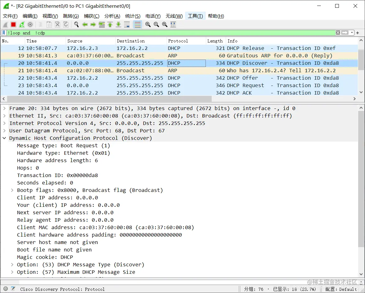Toggle packet list colorization
Image resolution: width=365 pixels, height=293 pixels.
click(137, 24)
